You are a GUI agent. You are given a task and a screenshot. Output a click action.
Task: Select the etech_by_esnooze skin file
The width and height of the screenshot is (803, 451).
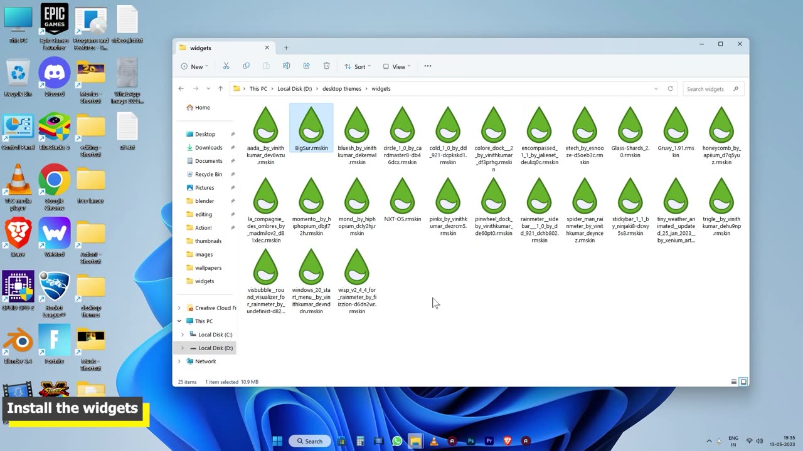(x=585, y=135)
